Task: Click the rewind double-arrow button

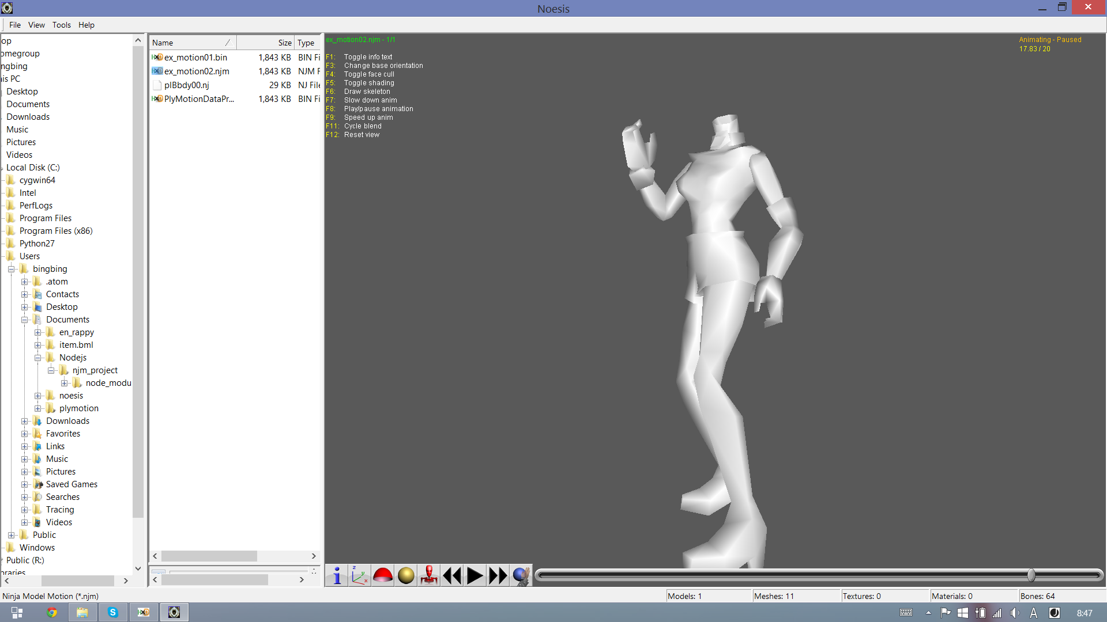Action: coord(452,575)
